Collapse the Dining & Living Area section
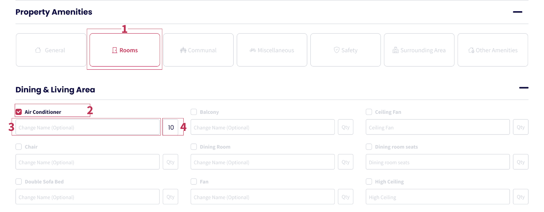544x212 pixels. tap(524, 88)
